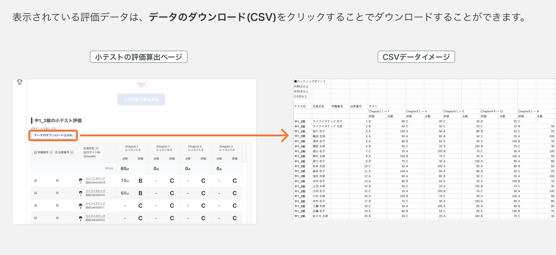Click the CSVデータイメージ label
Image resolution: width=556 pixels, height=255 pixels.
click(416, 57)
